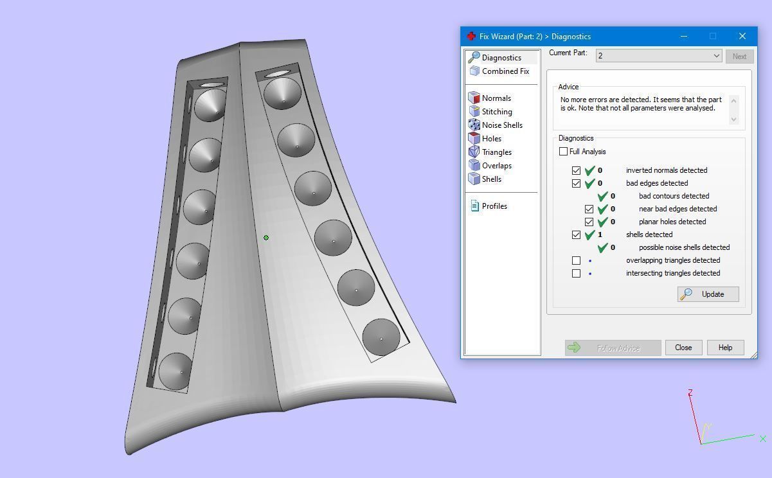Enable the Full Analysis checkbox
772x478 pixels.
(x=564, y=152)
